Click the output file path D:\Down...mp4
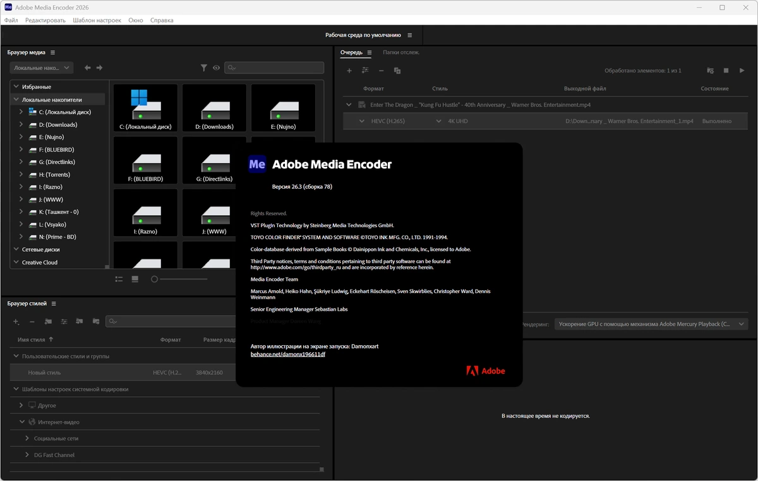This screenshot has height=481, width=758. point(629,121)
